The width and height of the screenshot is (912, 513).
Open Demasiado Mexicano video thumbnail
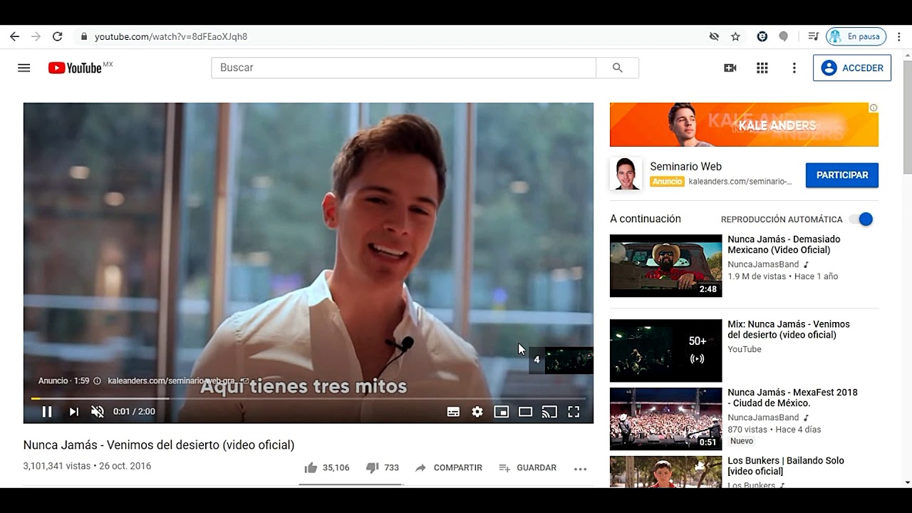665,266
